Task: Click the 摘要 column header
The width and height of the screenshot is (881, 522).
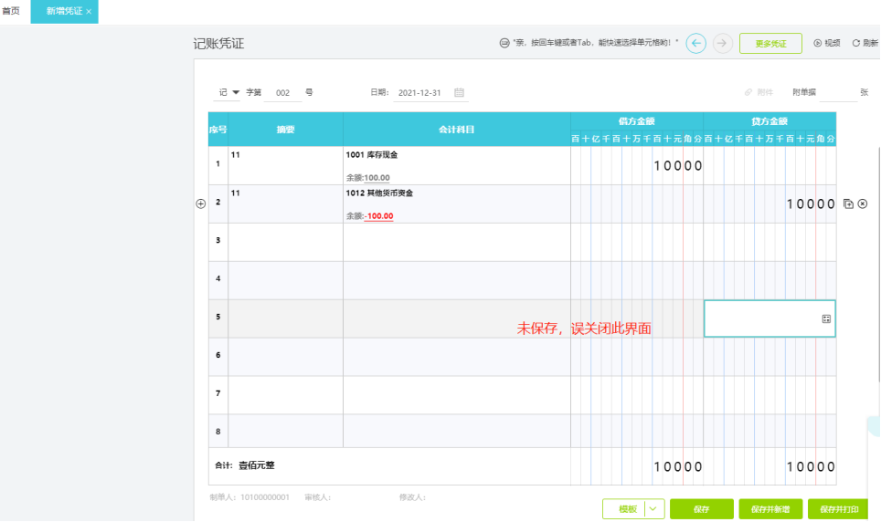Action: click(x=285, y=129)
